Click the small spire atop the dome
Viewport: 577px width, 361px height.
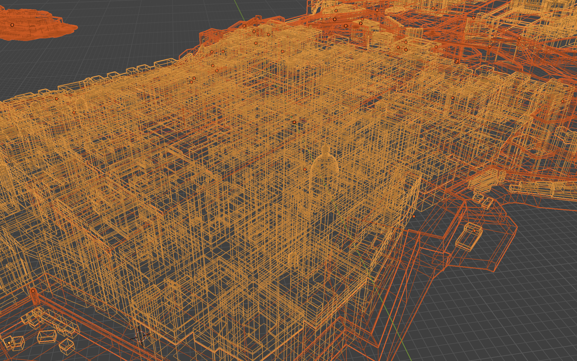click(x=325, y=150)
